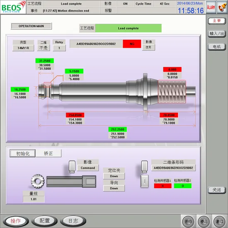
Task: Click the horn buzzer icon
Action: [222, 7]
